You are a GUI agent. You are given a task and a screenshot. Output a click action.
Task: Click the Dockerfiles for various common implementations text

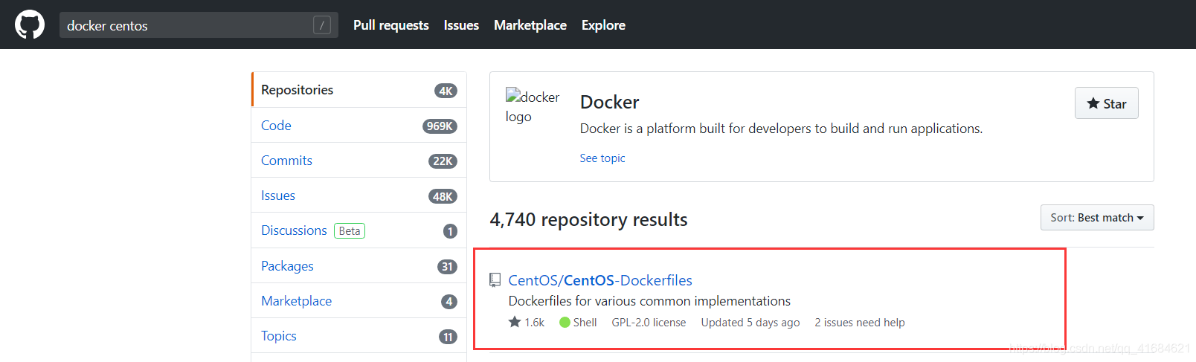pos(649,301)
